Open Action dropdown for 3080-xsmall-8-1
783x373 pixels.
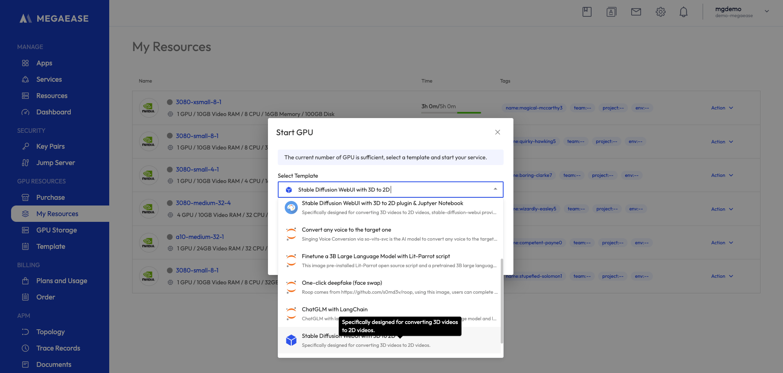click(722, 108)
